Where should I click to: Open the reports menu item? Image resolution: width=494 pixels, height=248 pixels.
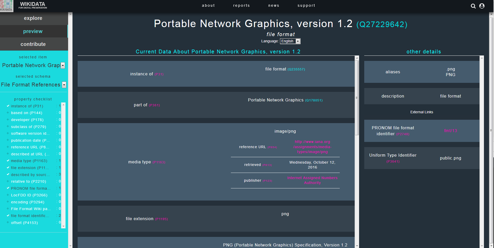(241, 6)
